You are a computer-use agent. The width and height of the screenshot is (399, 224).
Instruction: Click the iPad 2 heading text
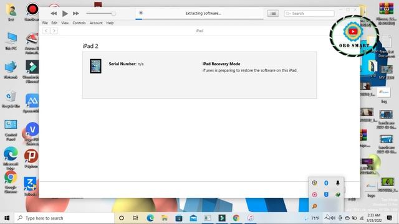(x=90, y=46)
